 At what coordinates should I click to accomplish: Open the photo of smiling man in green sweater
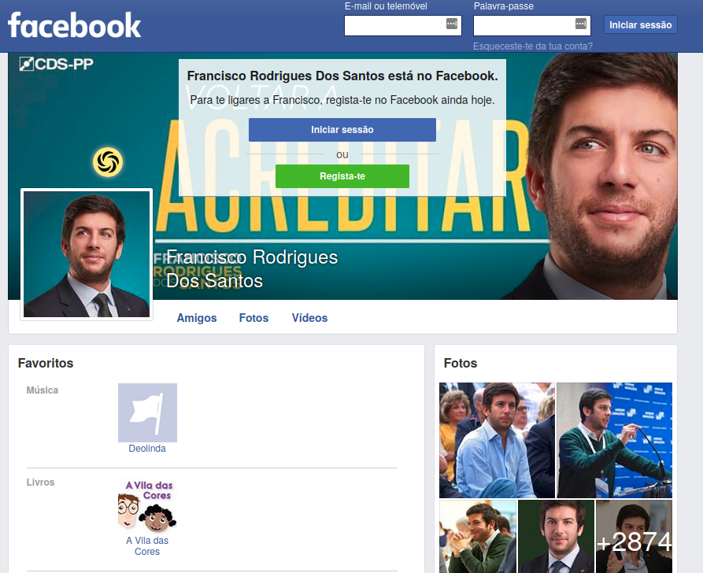pyautogui.click(x=478, y=536)
